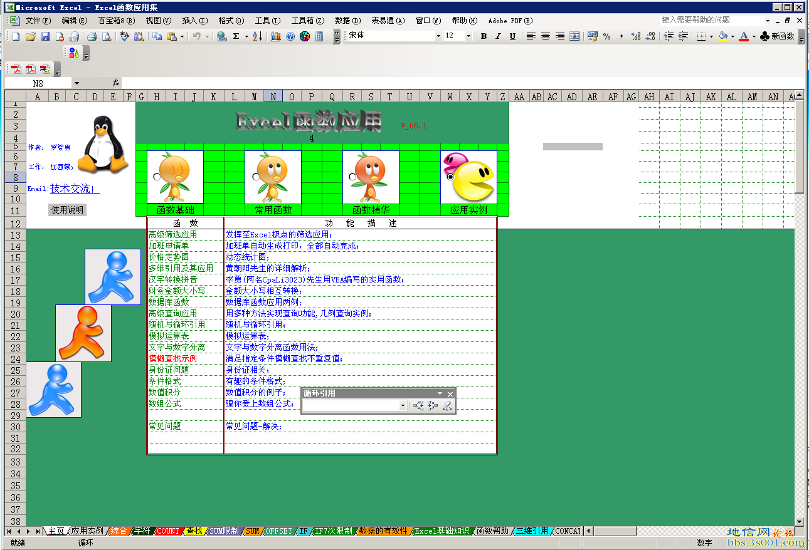809x550 pixels.
Task: Run the Spelling check icon
Action: click(124, 36)
